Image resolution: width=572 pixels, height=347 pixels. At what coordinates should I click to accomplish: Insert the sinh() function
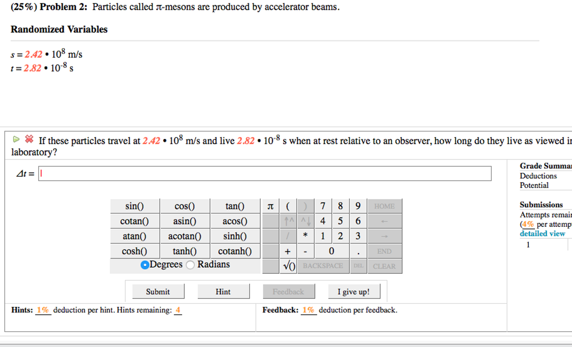tap(235, 236)
